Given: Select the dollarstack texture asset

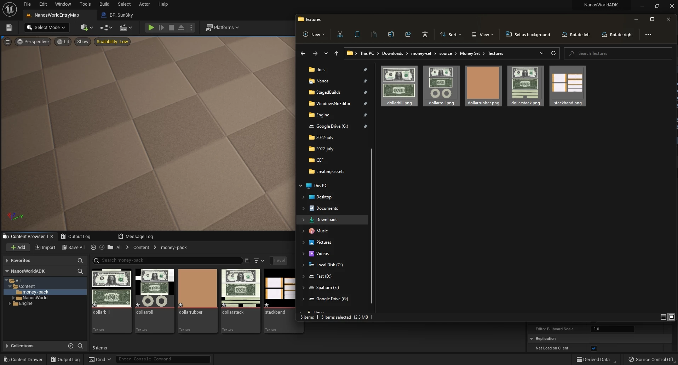Looking at the screenshot, I should 241,301.
